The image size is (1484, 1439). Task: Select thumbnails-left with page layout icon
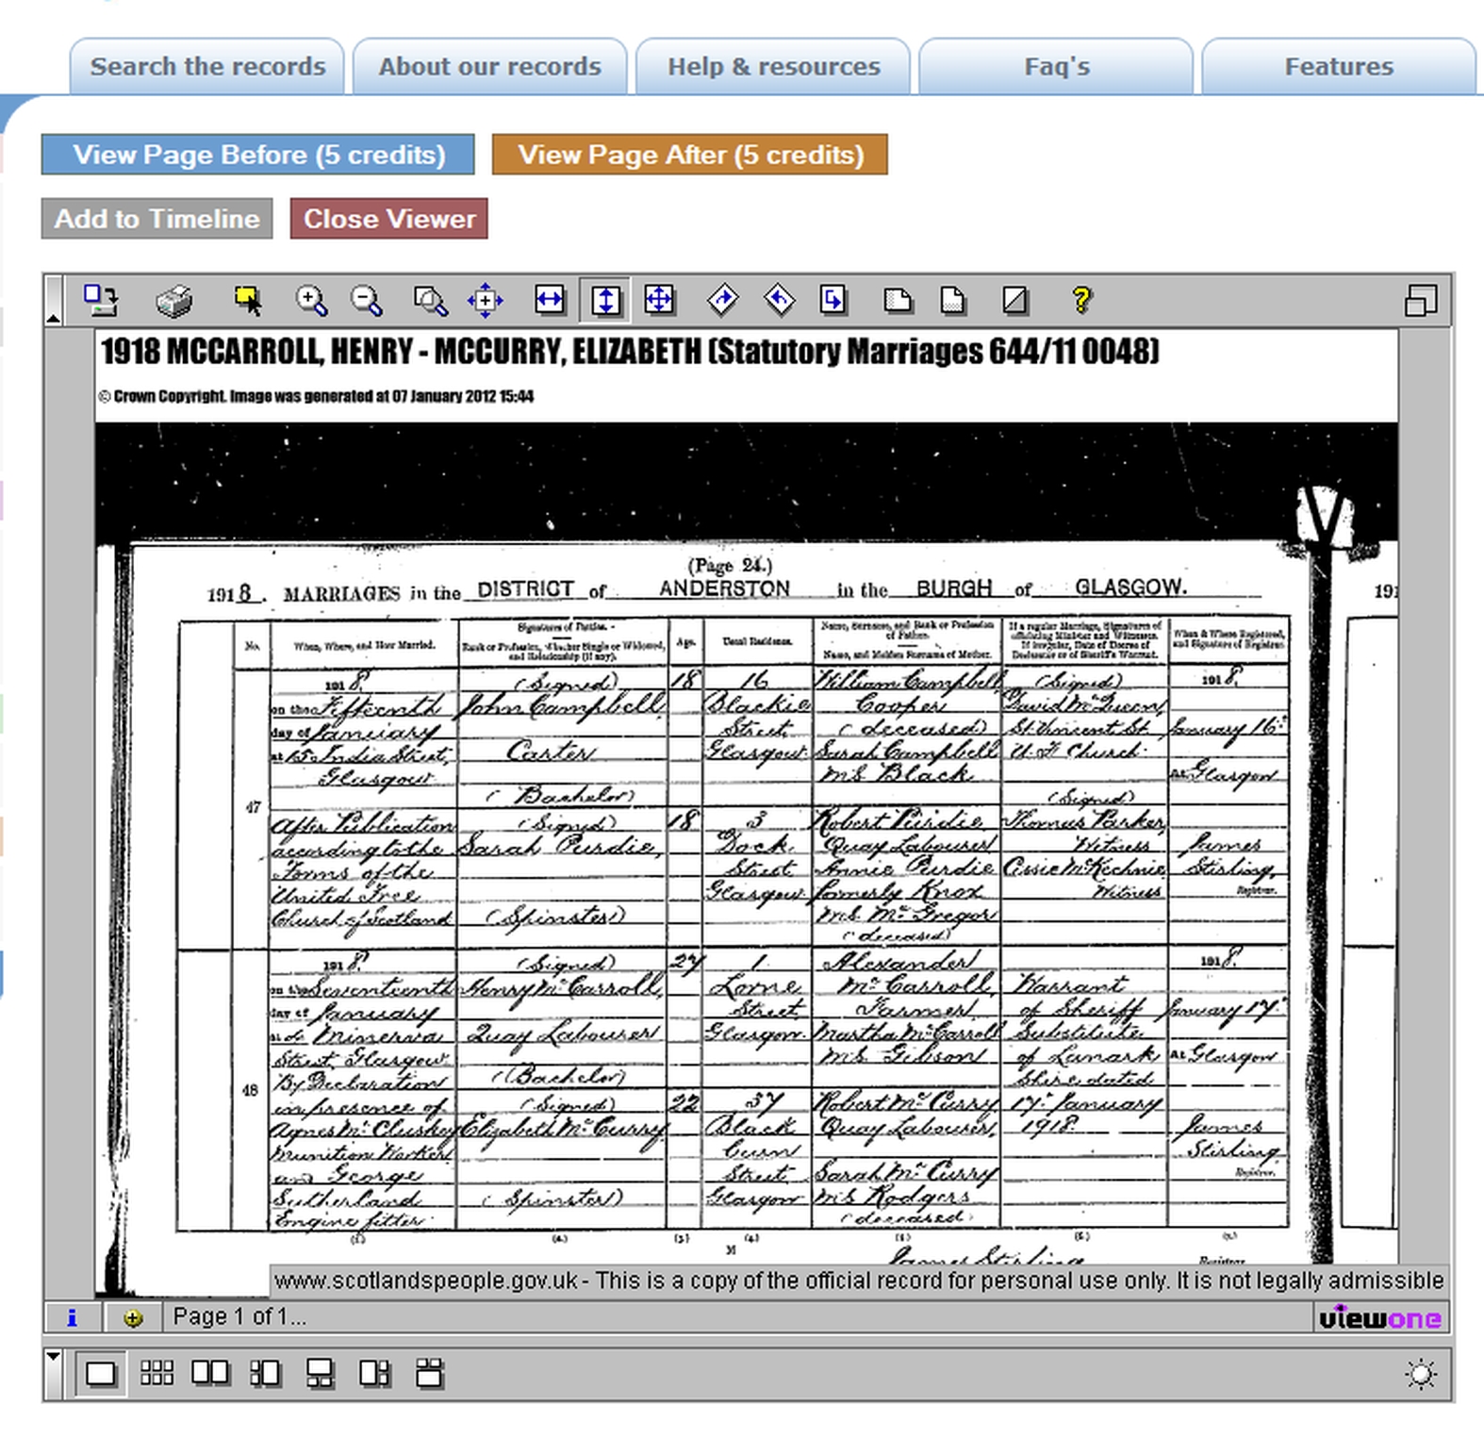pos(265,1374)
